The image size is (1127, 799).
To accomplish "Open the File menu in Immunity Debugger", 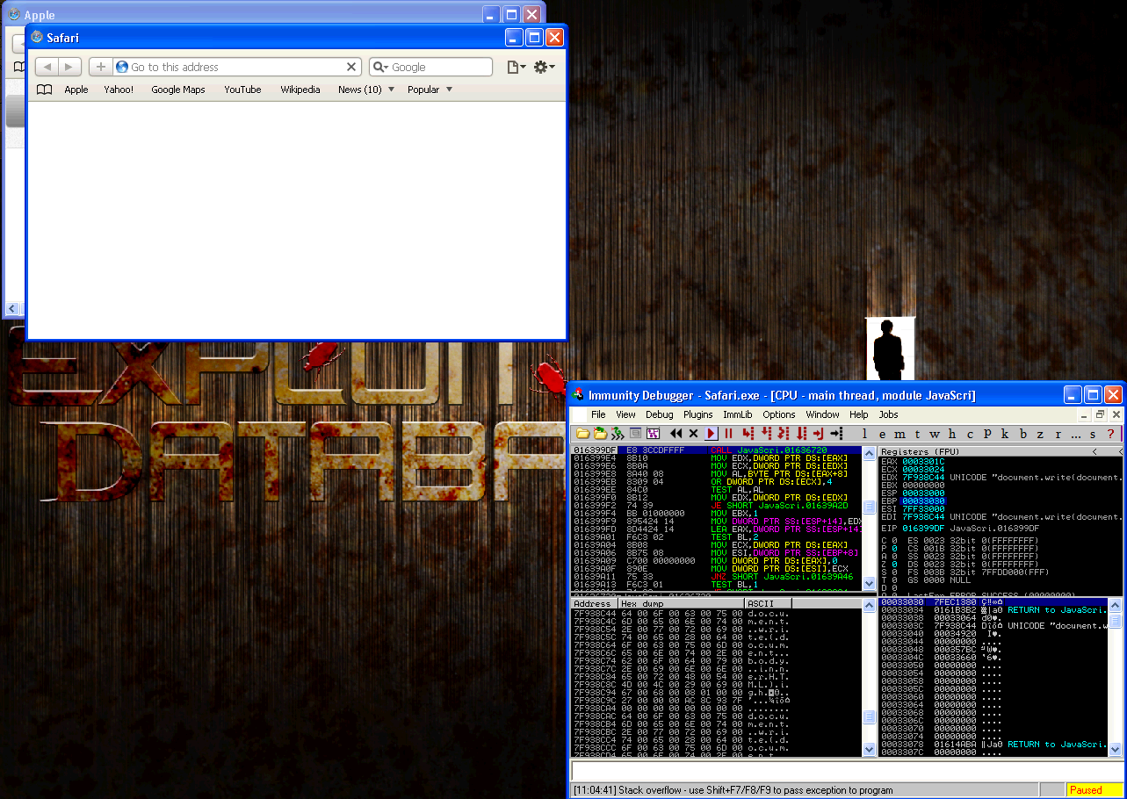I will point(598,414).
